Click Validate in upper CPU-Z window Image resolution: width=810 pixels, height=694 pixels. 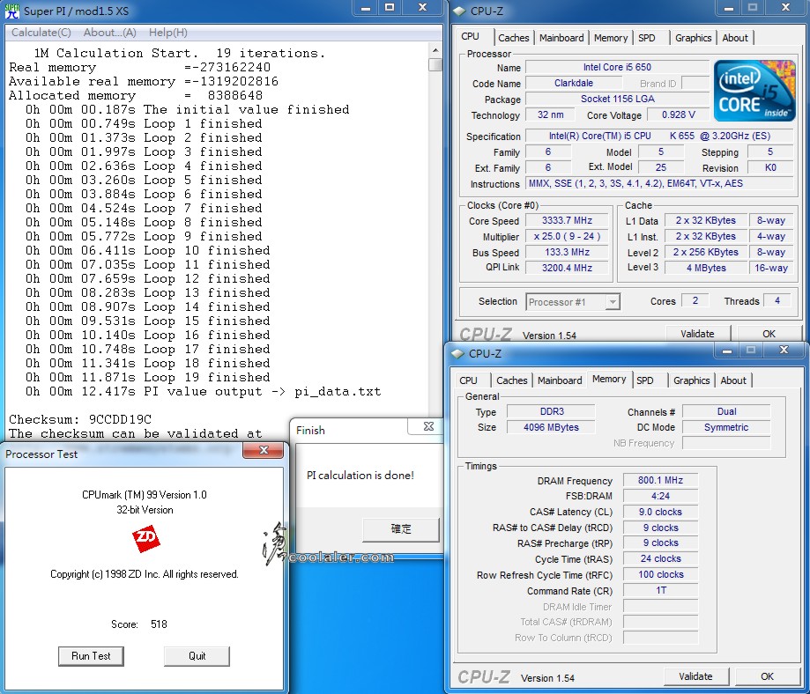(697, 334)
